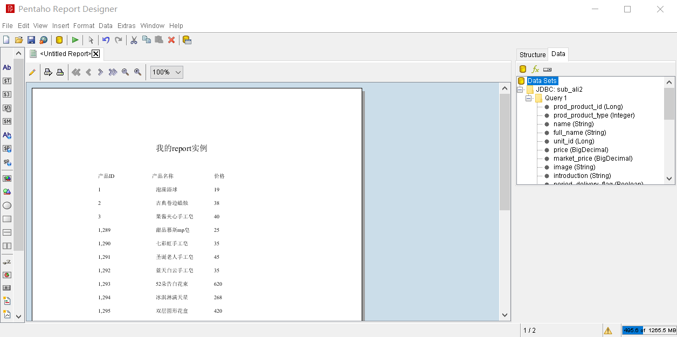
Task: Copy selection with Copy icon
Action: [x=147, y=40]
